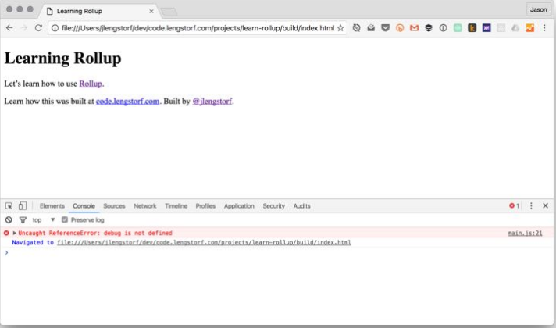Screen dimensions: 556x328
Task: Open the code.lengstorf.com link
Action: point(127,102)
